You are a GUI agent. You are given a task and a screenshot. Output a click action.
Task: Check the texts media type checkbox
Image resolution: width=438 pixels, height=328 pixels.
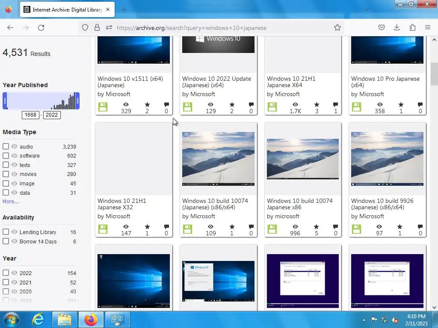(x=6, y=165)
